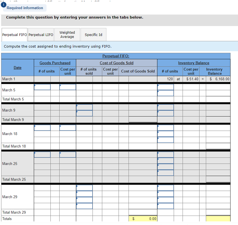Open March 25 first inventory units dropdown

[x=166, y=155]
